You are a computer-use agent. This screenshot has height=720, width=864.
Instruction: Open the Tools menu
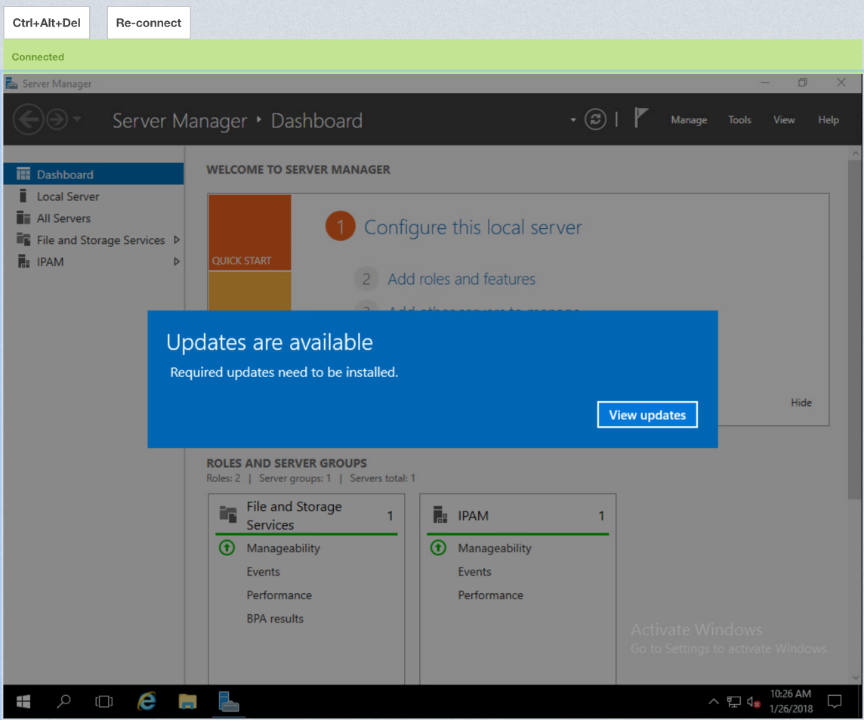click(739, 119)
